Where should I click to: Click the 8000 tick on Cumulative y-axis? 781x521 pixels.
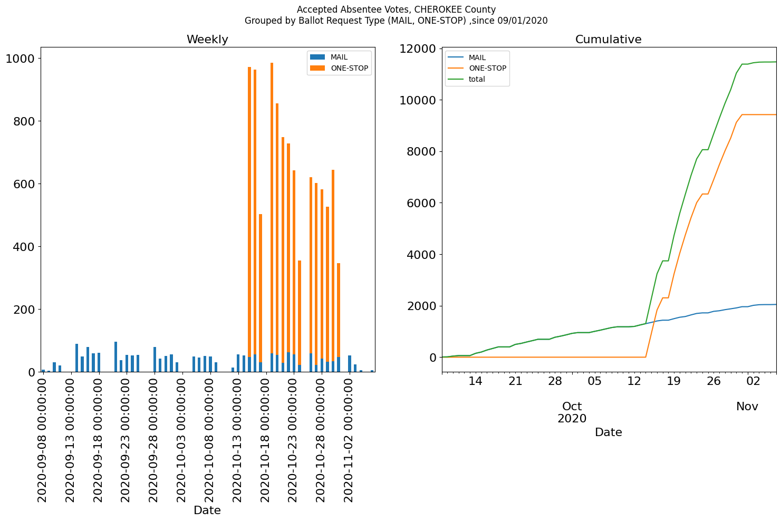pos(422,152)
